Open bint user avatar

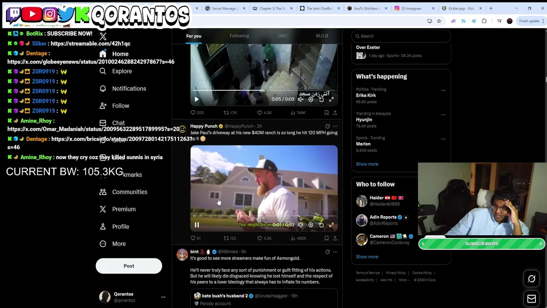coord(182,255)
